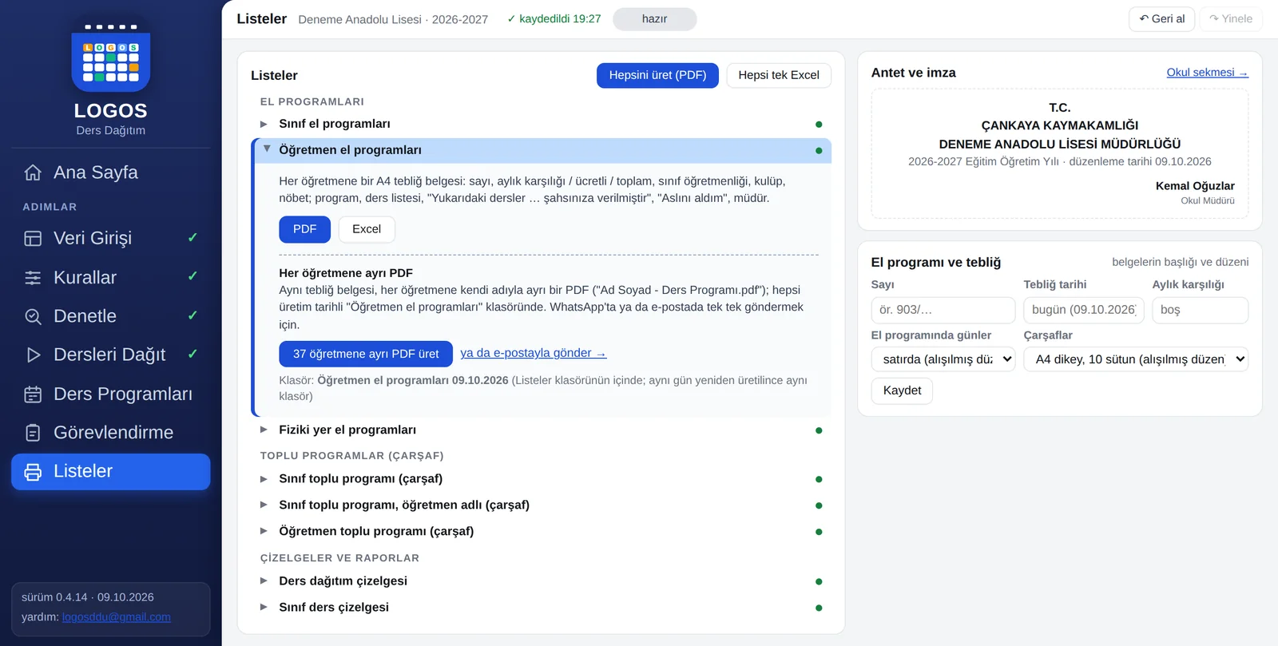Click the Denetle magnifier icon
Screen dimensions: 1278x646
click(33, 316)
